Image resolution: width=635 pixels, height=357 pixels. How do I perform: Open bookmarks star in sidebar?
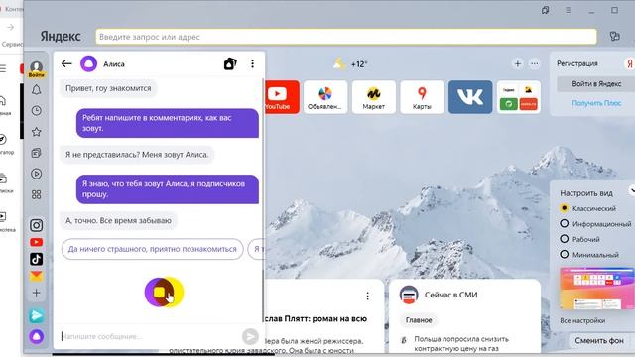point(36,132)
